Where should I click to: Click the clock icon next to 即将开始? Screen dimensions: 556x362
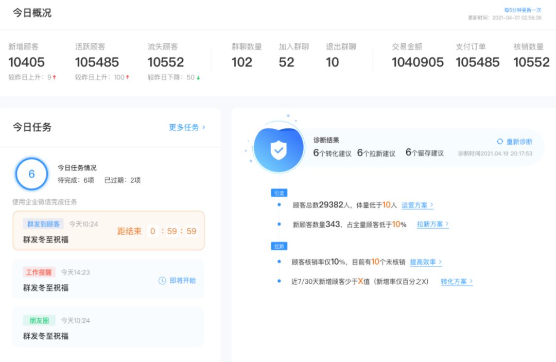pos(162,281)
